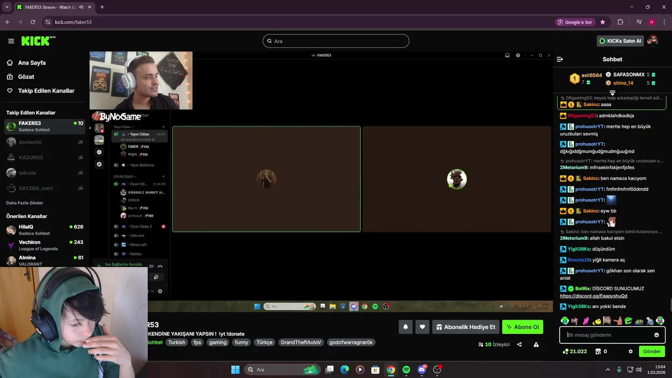672x378 pixels.
Task: Open Ana Sayfa in sidebar
Action: (x=31, y=62)
